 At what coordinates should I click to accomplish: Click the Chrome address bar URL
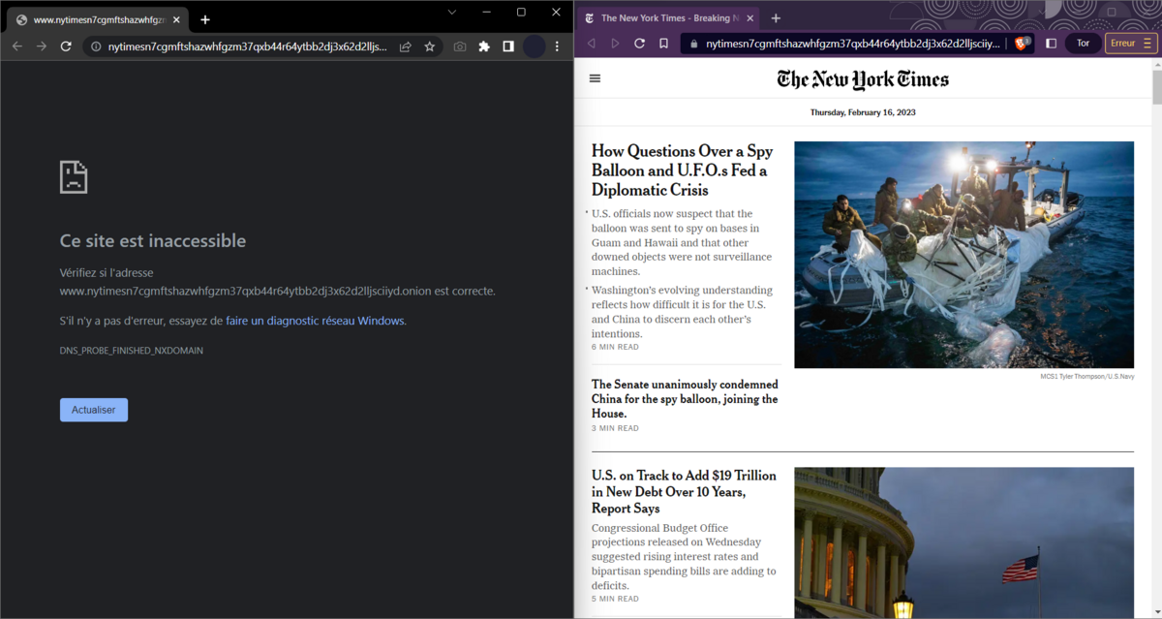pos(247,46)
